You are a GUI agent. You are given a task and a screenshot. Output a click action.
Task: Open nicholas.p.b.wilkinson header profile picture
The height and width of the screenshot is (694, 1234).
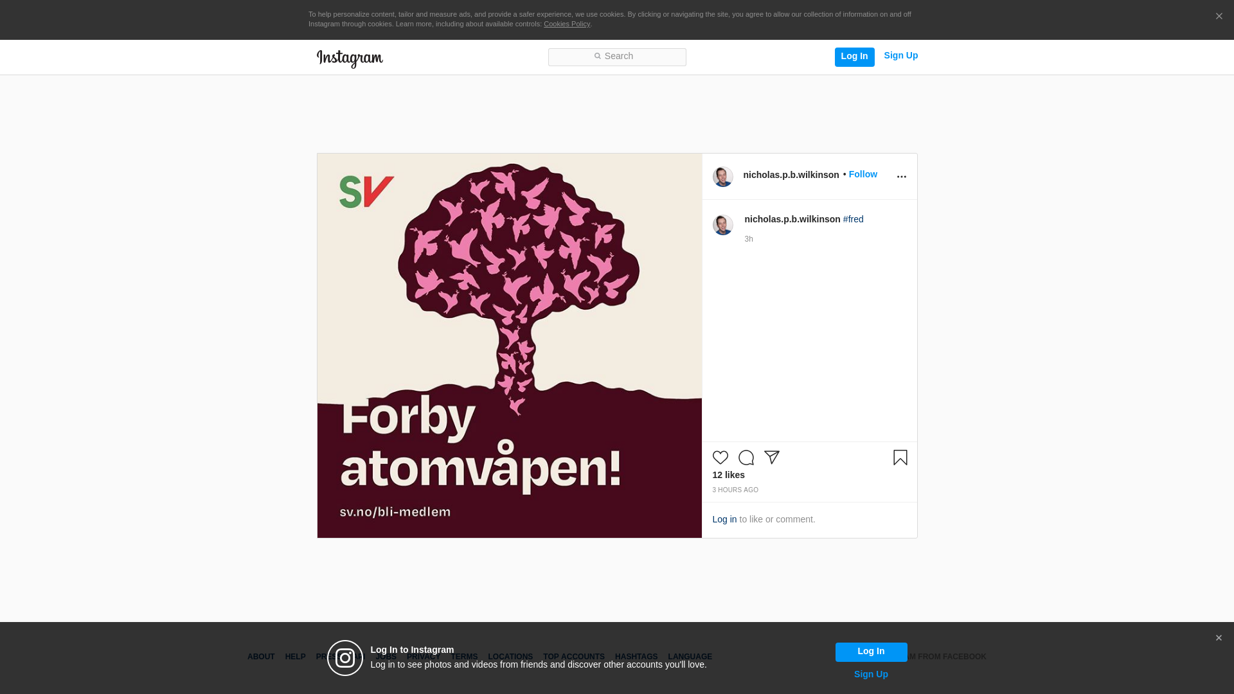[x=722, y=177]
